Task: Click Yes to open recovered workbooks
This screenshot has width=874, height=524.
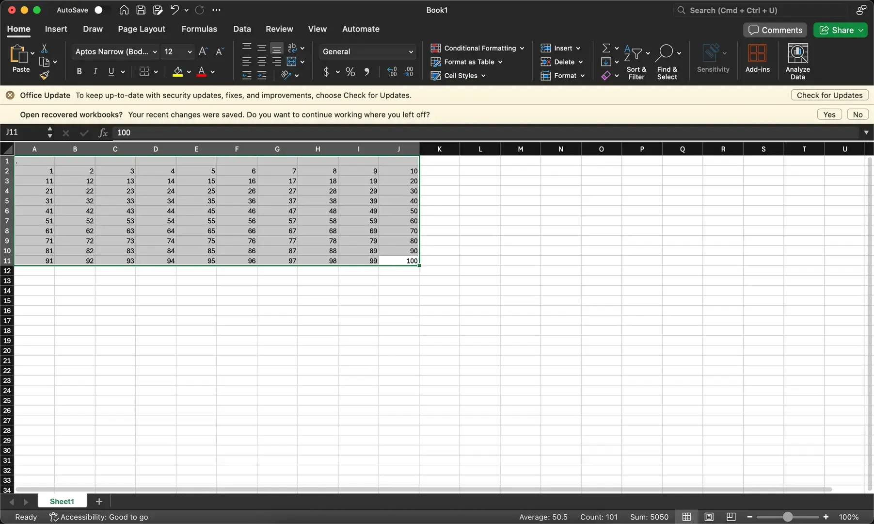Action: point(829,115)
